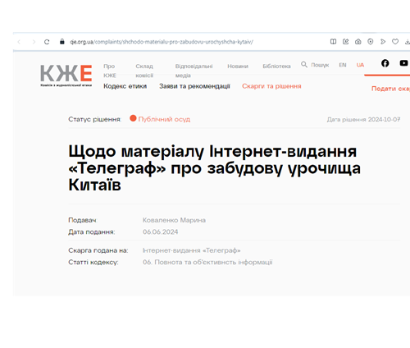The height and width of the screenshot is (348, 410).
Task: Open the reader mode book icon
Action: 333,42
